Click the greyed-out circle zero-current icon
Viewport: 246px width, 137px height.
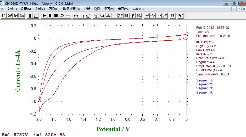[x=68, y=15]
